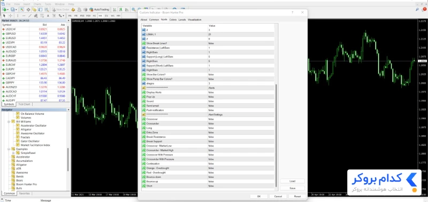
Task: Click the Inputs list vertical scrollbar
Action: [277, 136]
